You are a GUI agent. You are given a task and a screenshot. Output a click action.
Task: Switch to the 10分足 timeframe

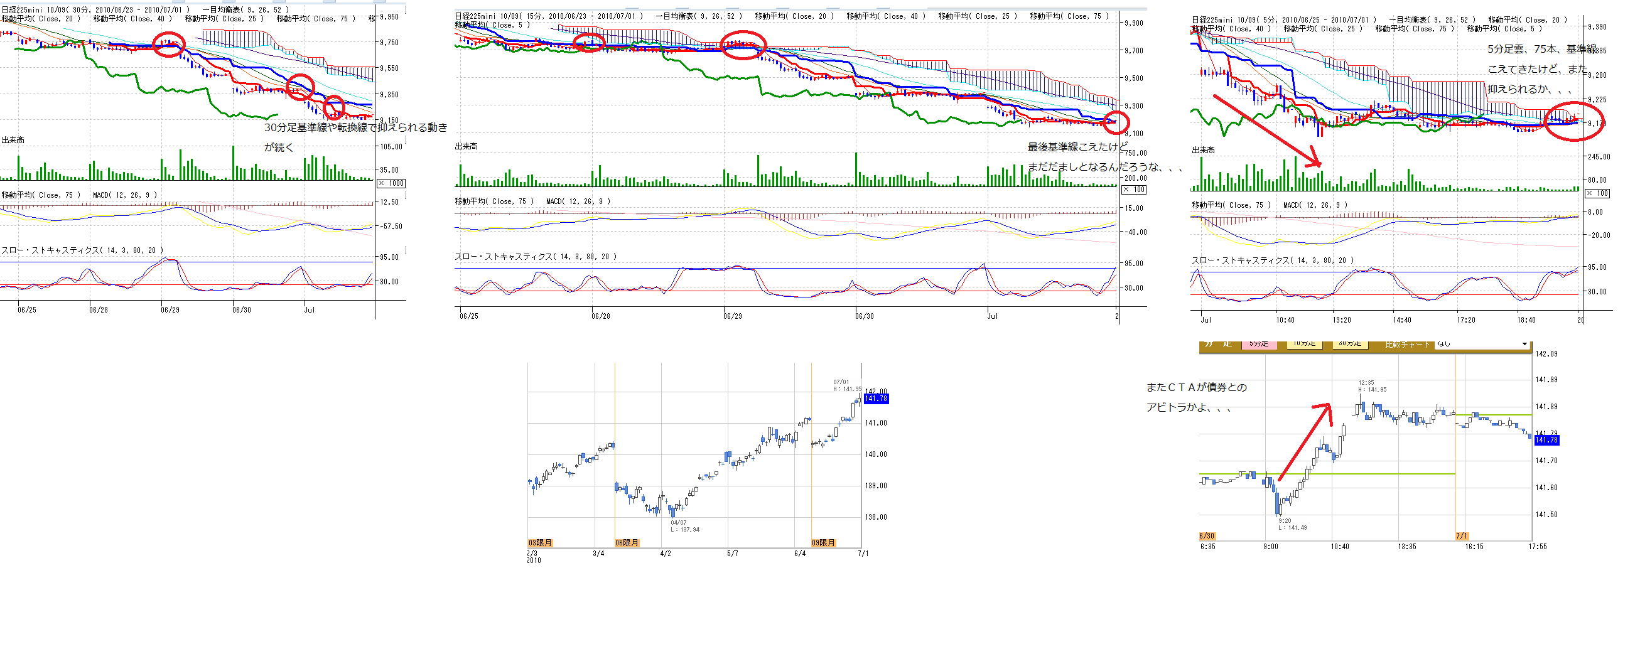pos(1305,344)
